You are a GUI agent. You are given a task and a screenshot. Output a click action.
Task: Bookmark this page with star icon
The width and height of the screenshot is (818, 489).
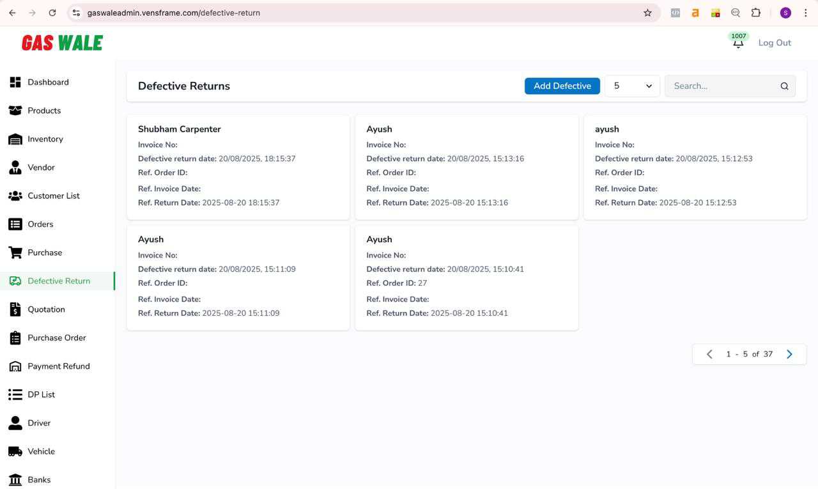647,13
